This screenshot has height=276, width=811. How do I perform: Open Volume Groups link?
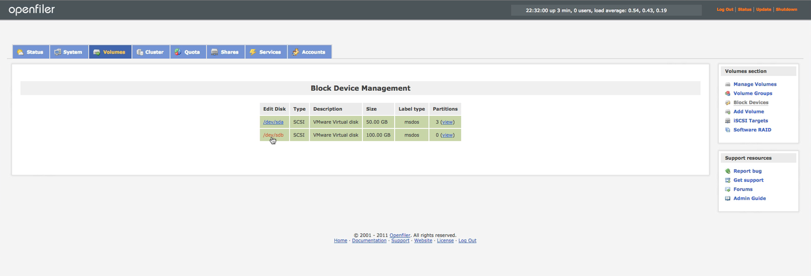tap(753, 93)
